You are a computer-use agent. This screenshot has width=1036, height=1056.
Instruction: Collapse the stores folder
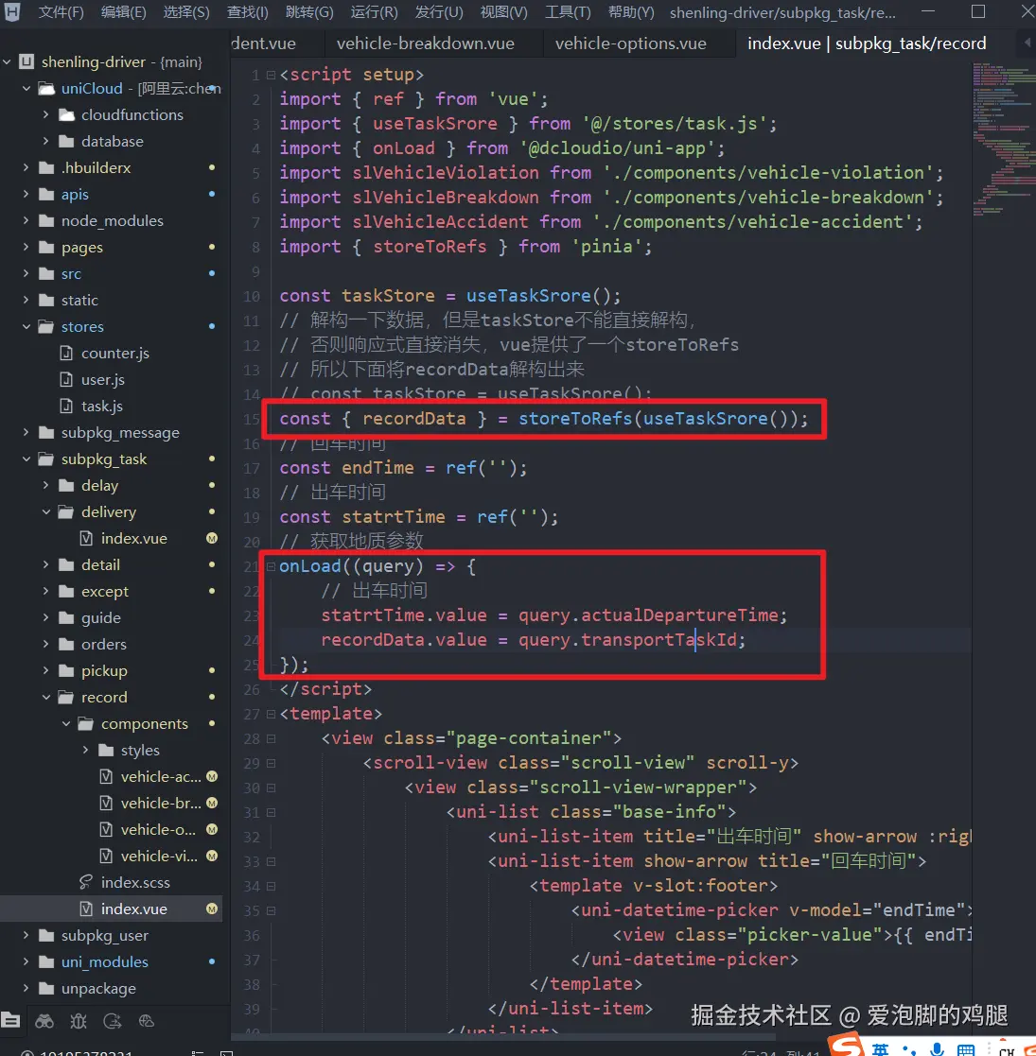[26, 327]
